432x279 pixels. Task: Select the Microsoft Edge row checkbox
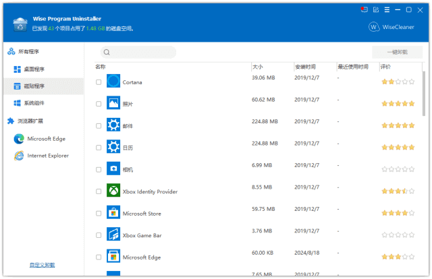point(99,257)
